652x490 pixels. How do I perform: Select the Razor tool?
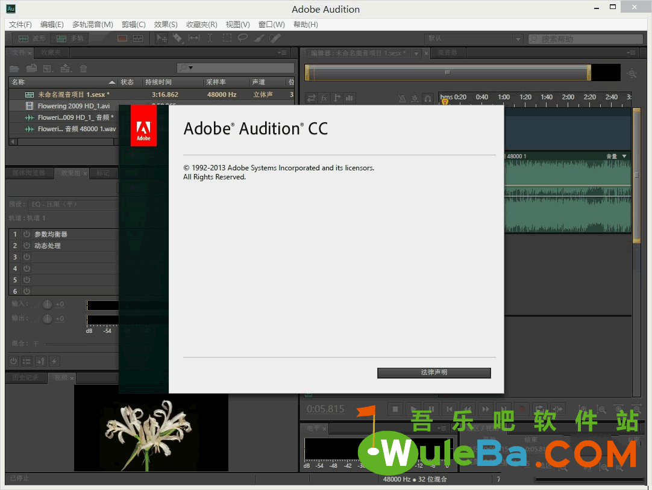click(x=178, y=38)
